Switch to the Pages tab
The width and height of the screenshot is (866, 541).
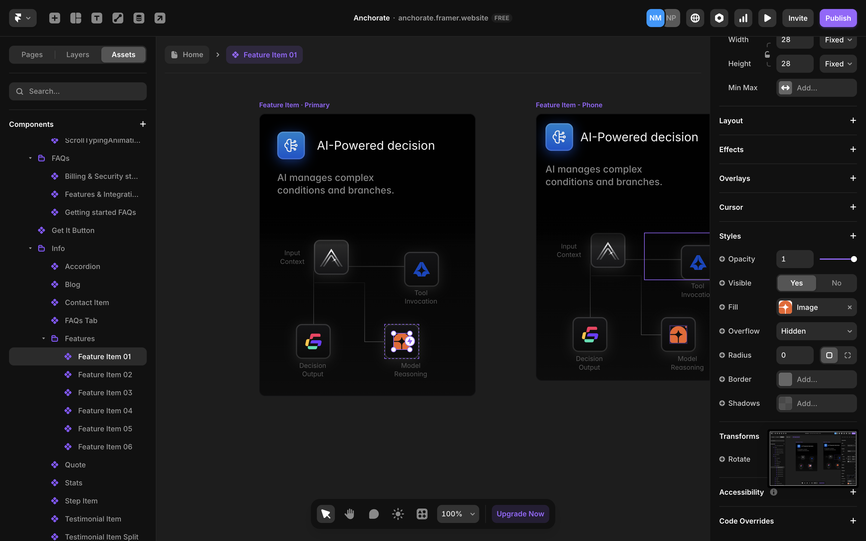32,55
